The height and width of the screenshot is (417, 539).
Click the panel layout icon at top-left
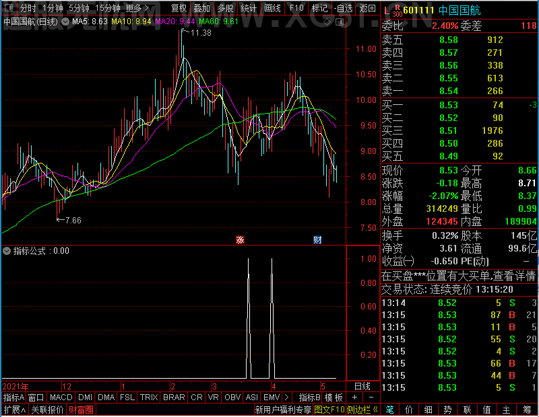tap(8, 7)
